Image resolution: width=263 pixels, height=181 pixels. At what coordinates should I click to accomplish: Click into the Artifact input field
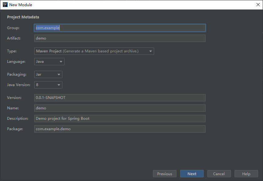120,38
